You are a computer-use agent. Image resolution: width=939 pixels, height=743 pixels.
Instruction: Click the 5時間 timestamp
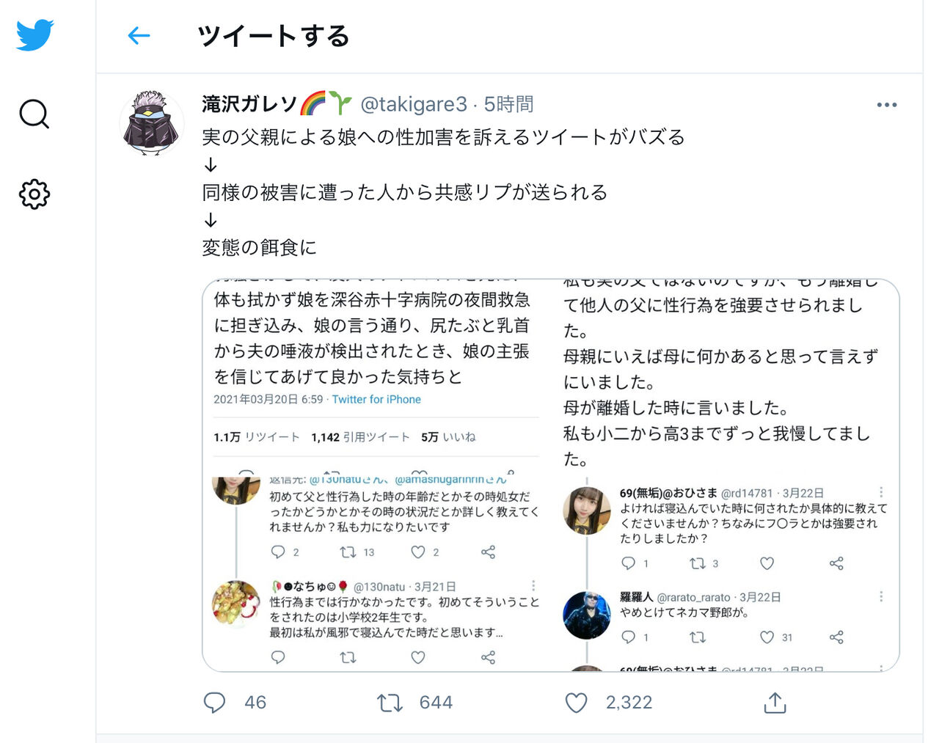[508, 104]
